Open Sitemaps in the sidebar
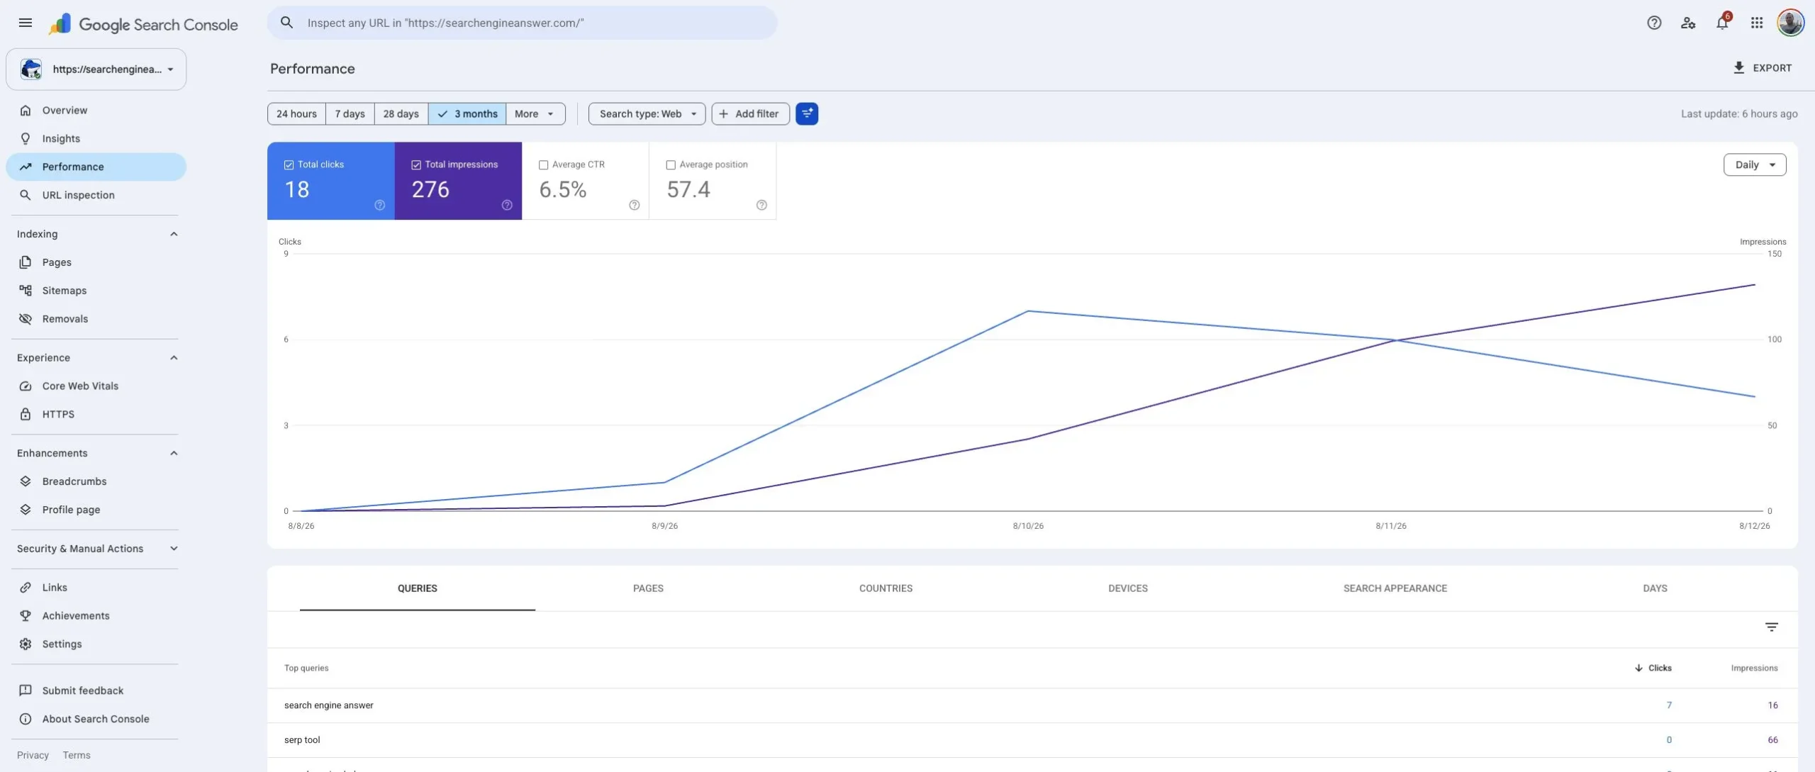This screenshot has width=1815, height=772. pos(96,291)
